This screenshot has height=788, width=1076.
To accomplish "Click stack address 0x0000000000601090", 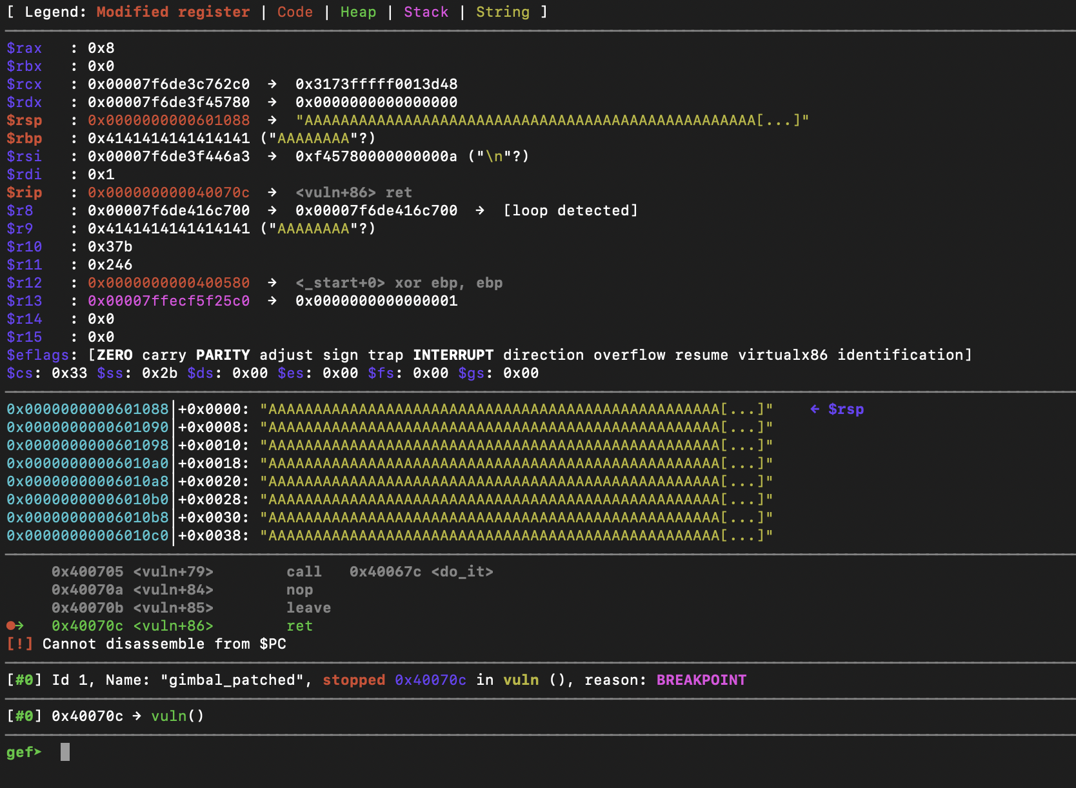I will click(x=88, y=428).
